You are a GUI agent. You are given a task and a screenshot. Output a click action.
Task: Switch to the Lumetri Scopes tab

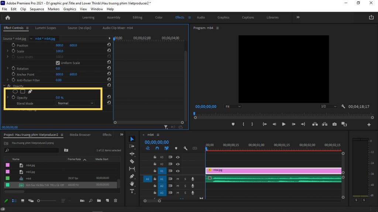click(x=45, y=28)
